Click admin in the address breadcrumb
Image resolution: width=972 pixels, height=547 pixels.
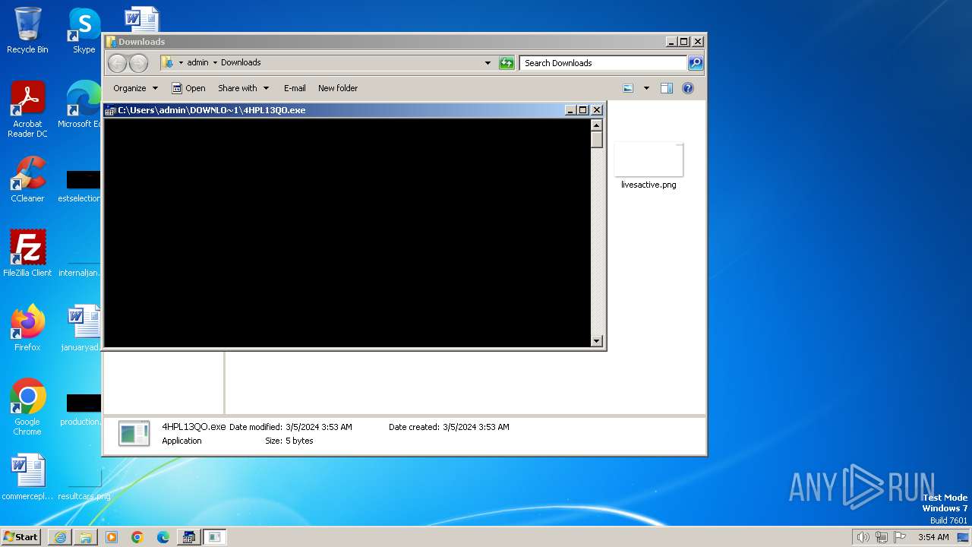pos(197,63)
